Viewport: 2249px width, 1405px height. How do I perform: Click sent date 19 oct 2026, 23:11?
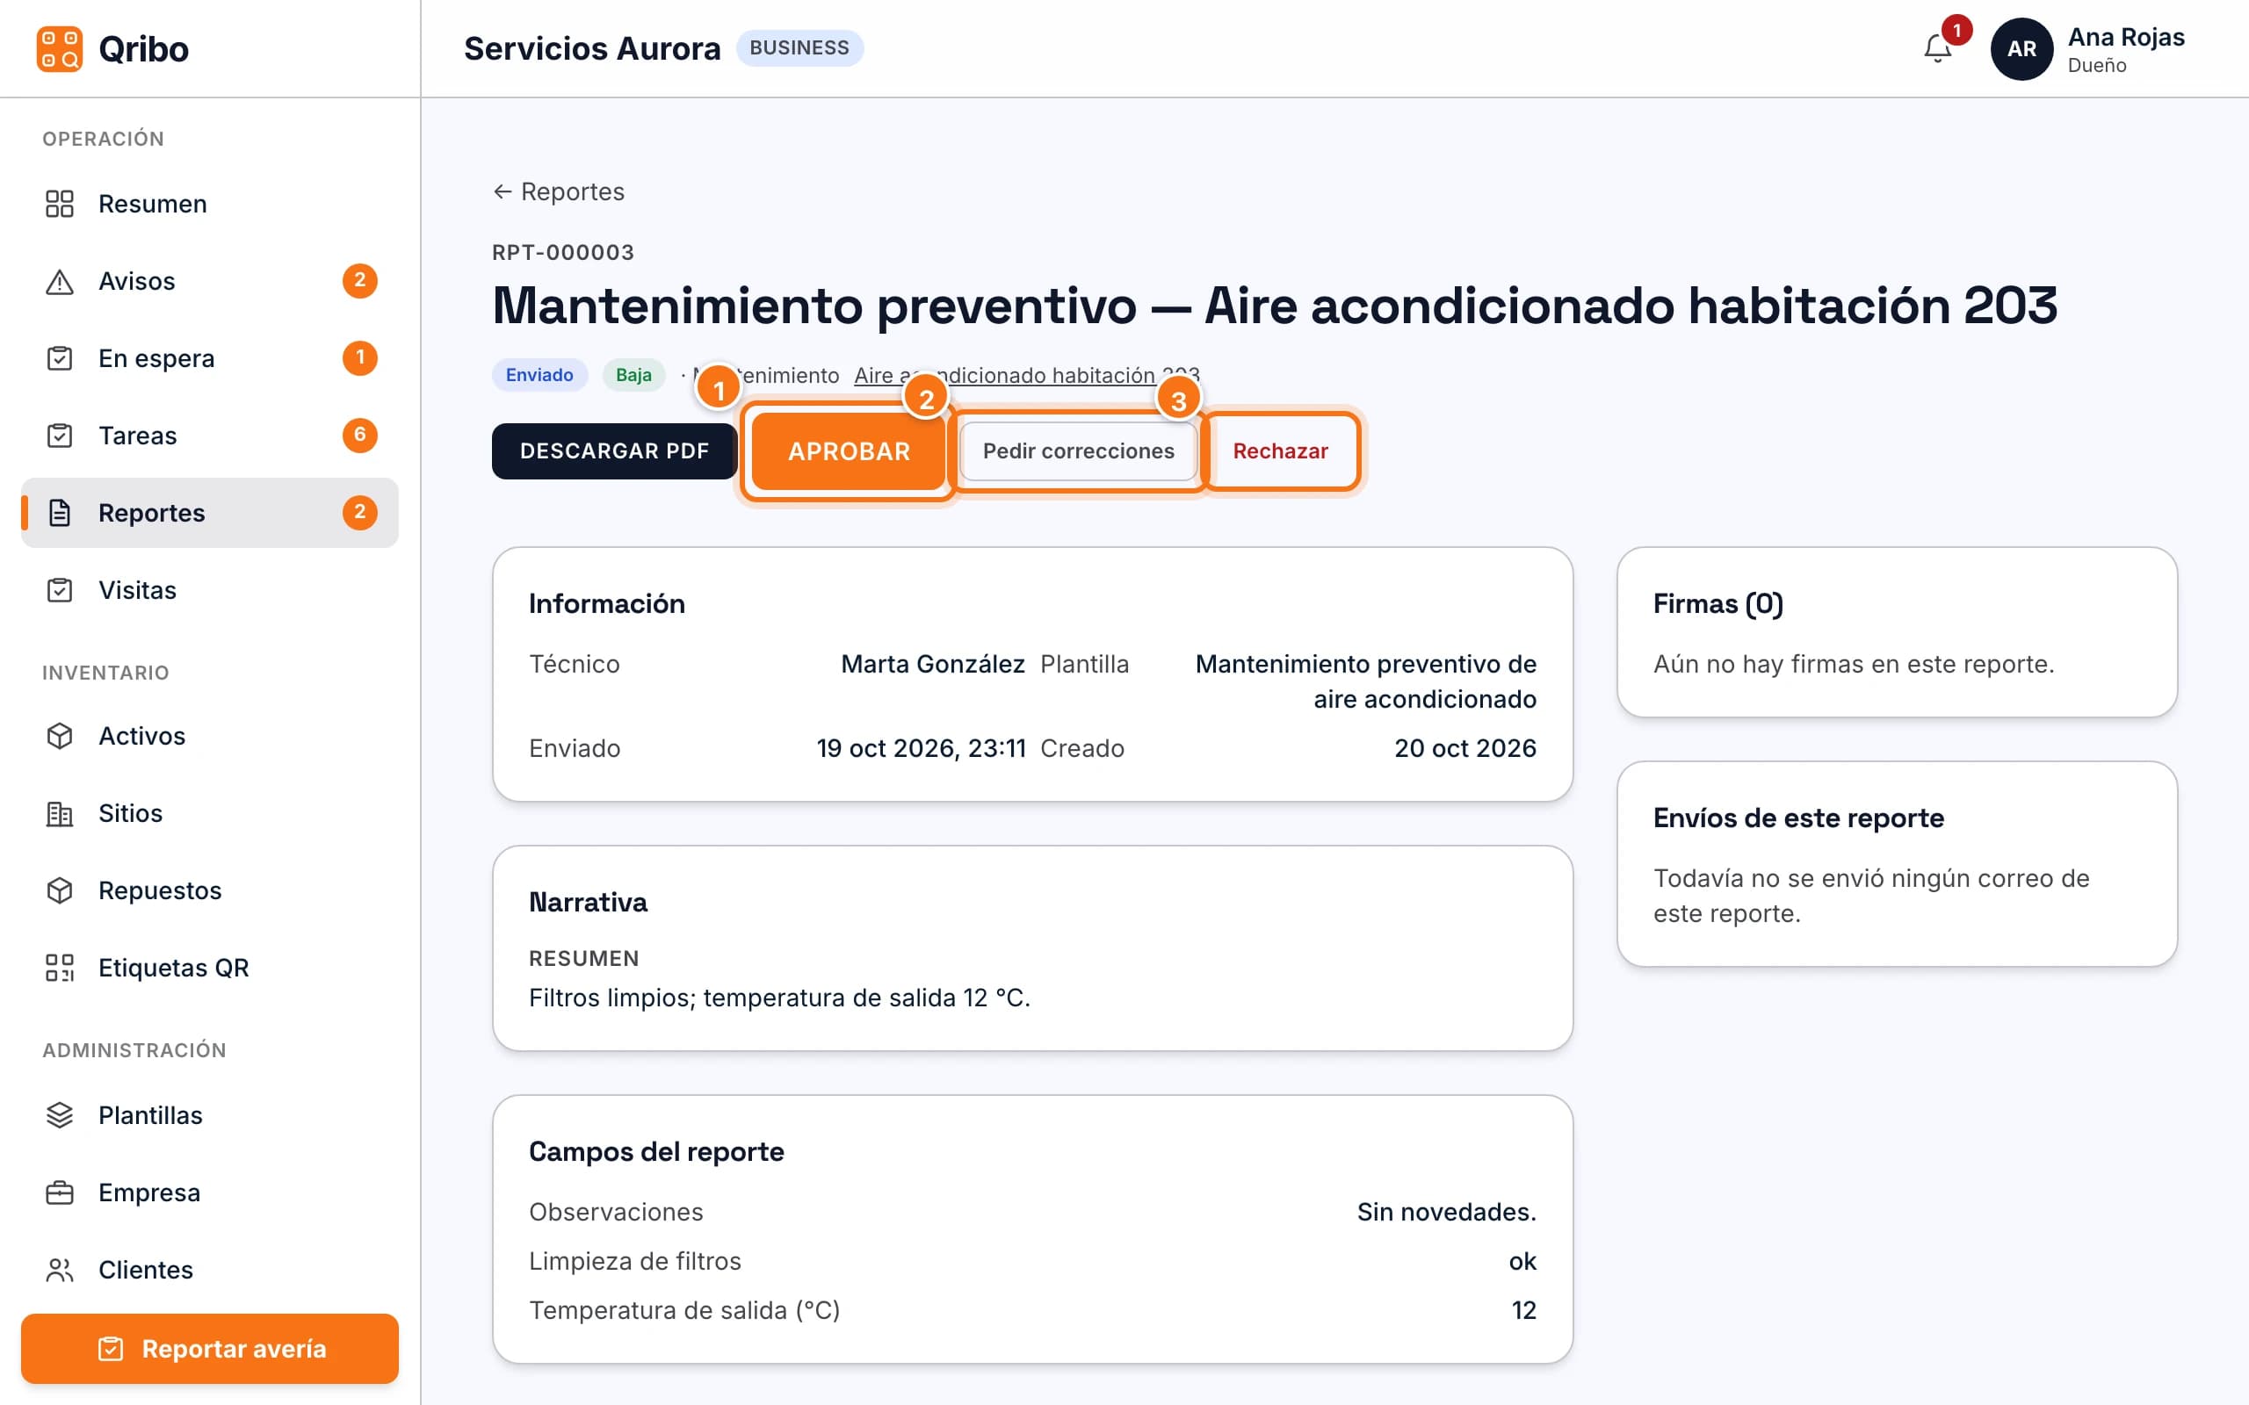pyautogui.click(x=920, y=748)
